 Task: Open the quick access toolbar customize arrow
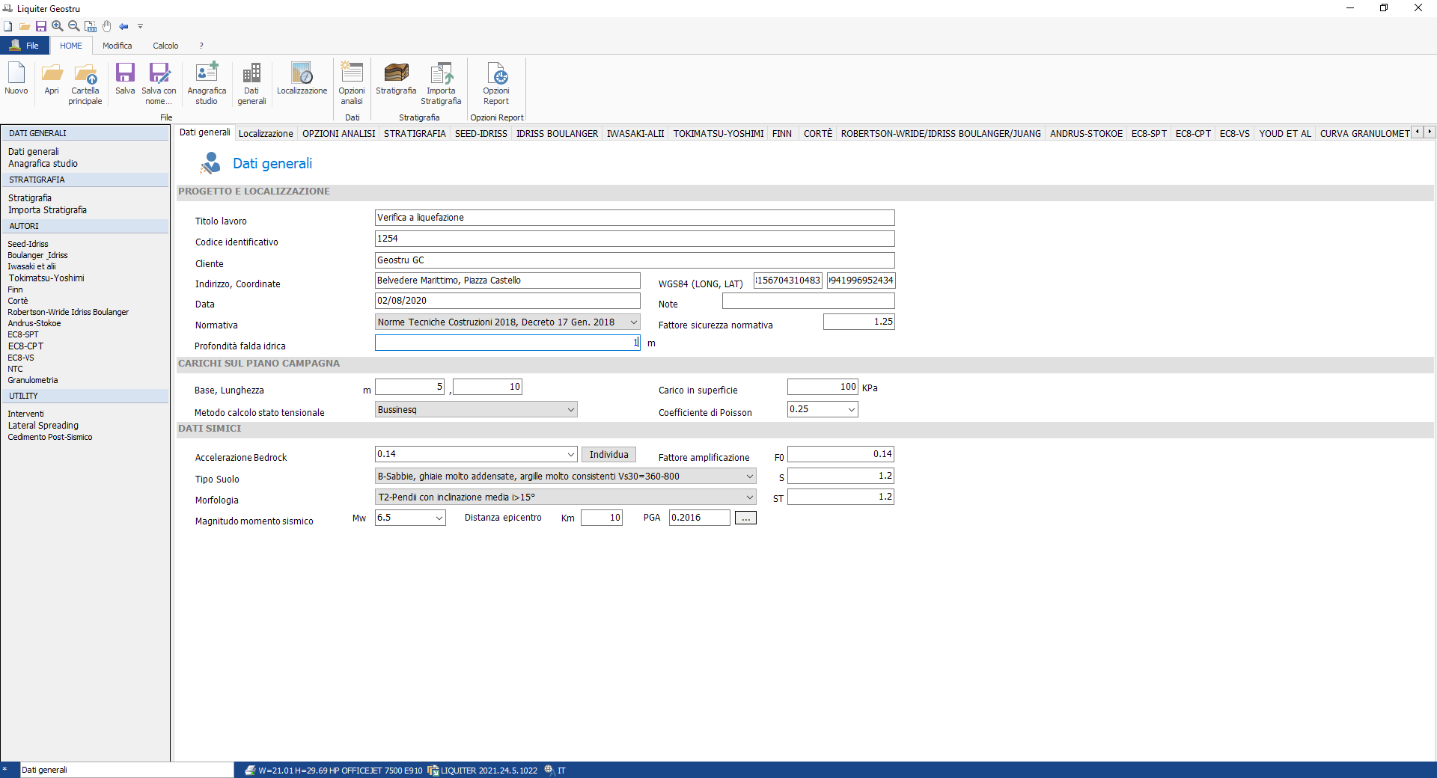(140, 26)
